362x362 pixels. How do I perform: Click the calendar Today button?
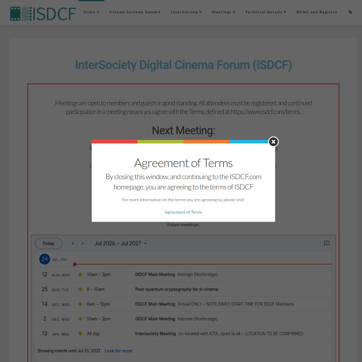click(48, 243)
